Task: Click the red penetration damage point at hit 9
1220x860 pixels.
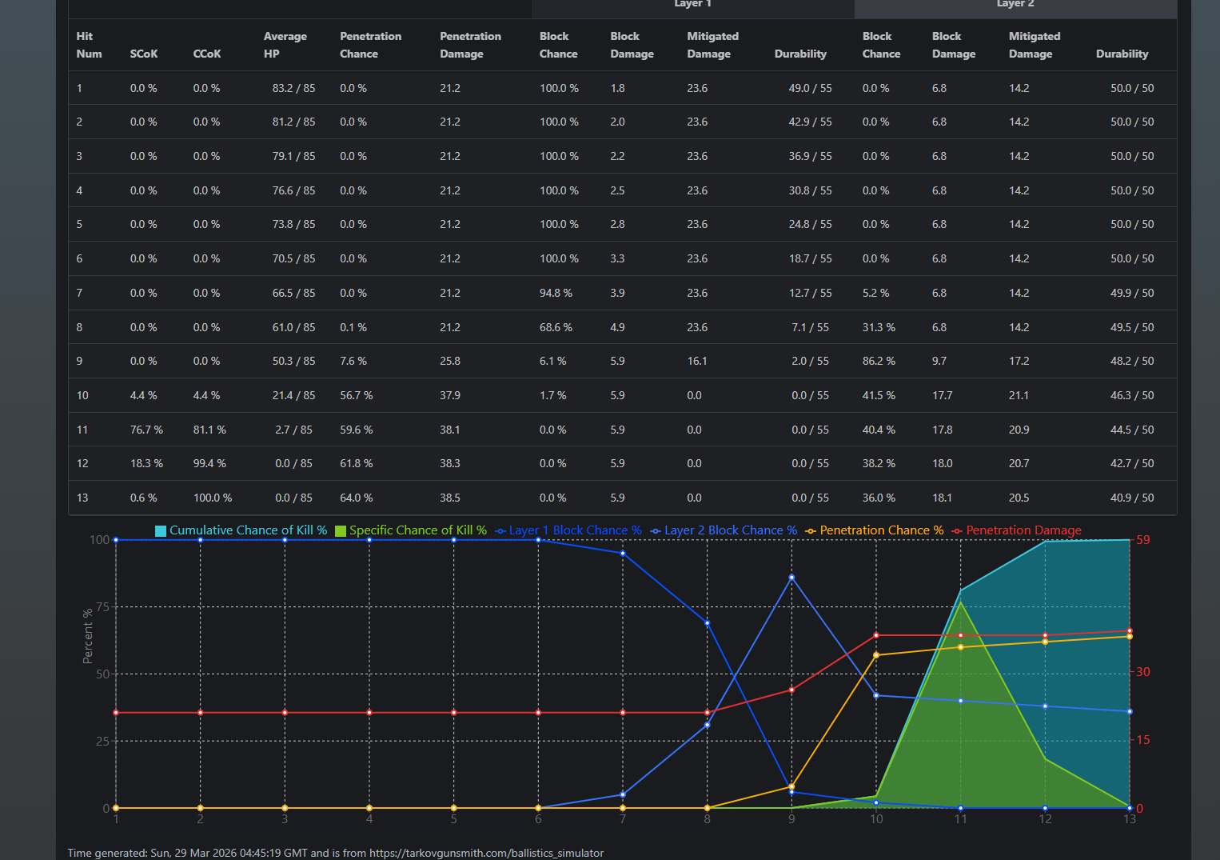Action: 791,690
